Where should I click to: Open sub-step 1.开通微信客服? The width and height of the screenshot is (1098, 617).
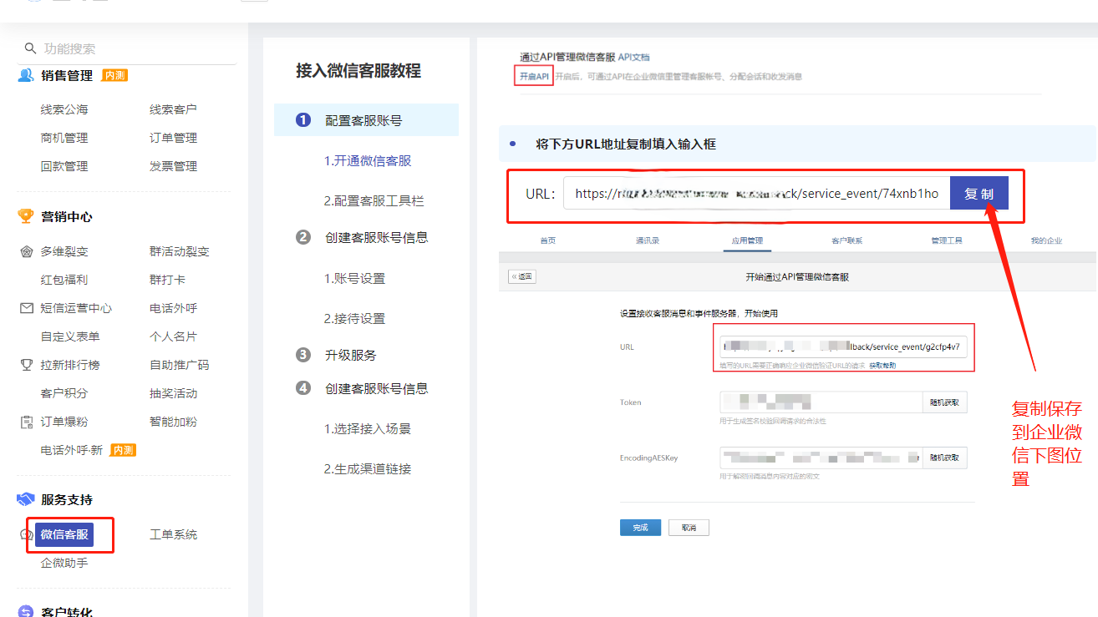[368, 160]
